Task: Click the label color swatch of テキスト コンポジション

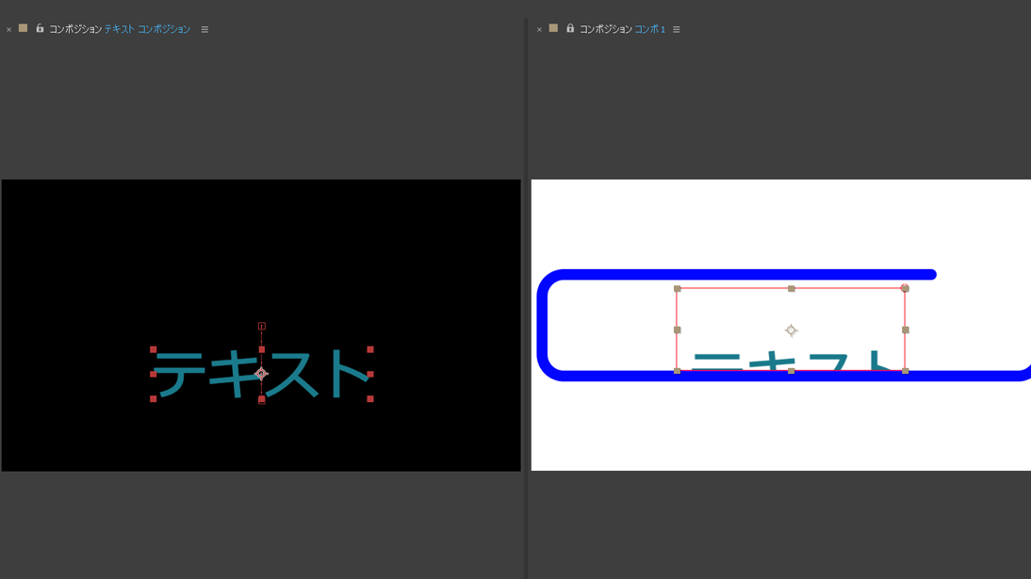Action: tap(24, 29)
